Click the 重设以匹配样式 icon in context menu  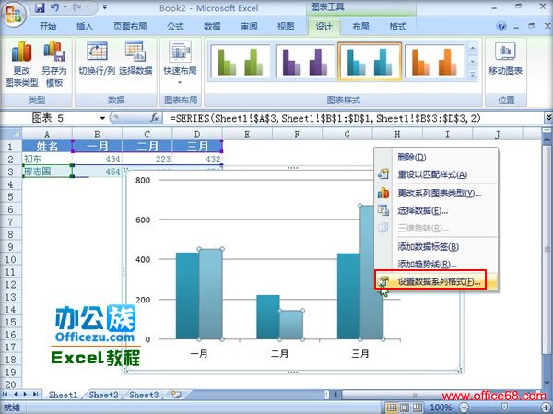pyautogui.click(x=383, y=174)
